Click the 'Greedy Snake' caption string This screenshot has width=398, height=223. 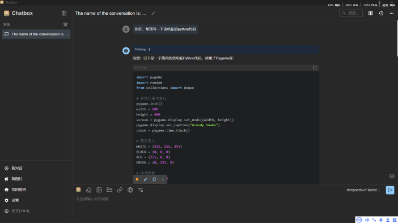204,125
